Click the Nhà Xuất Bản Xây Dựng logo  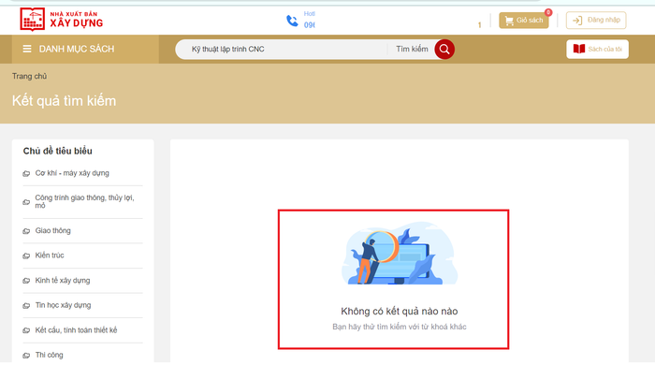[x=62, y=20]
